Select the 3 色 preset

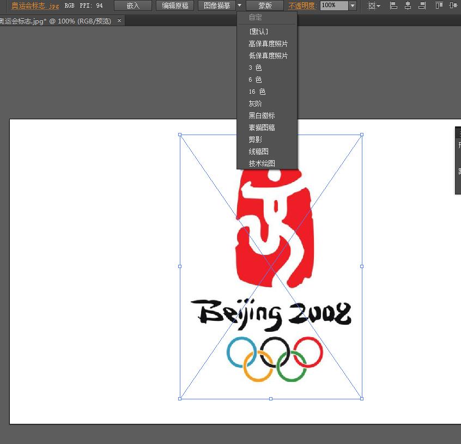267,68
